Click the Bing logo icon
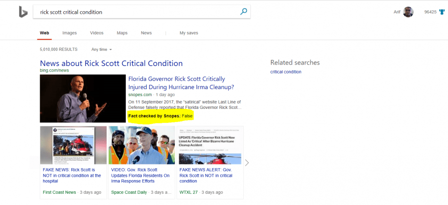 click(x=23, y=12)
